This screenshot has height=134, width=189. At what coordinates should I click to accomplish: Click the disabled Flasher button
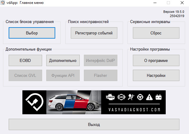point(101,75)
